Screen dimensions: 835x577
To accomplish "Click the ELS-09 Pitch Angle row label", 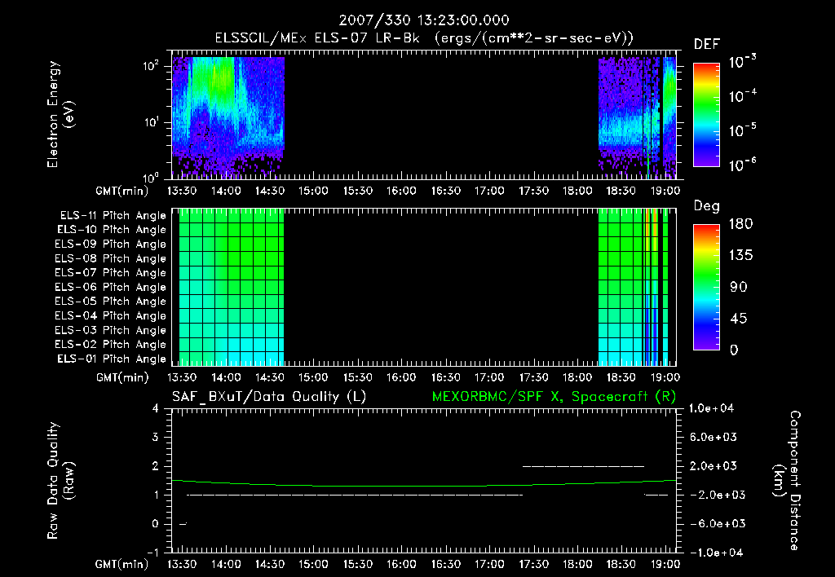I will tap(111, 244).
